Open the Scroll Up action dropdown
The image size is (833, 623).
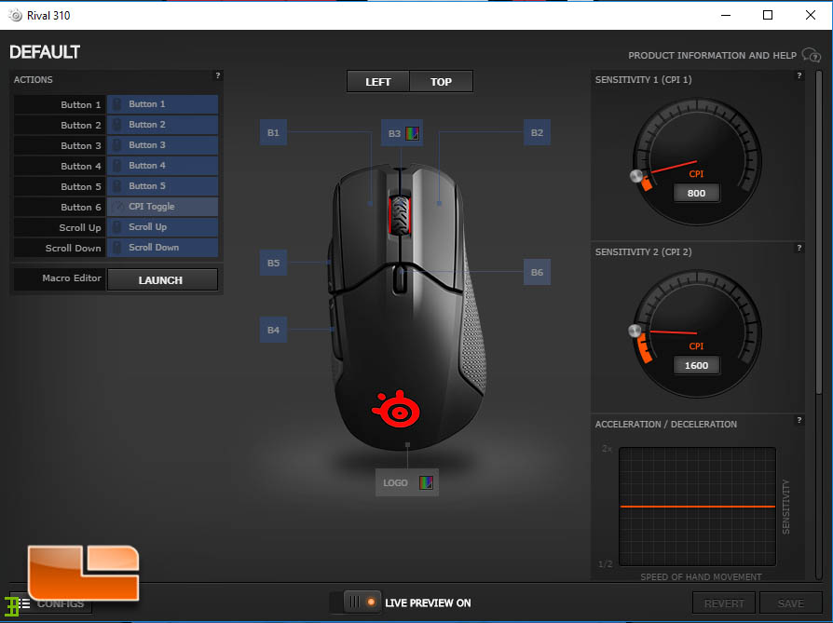162,227
